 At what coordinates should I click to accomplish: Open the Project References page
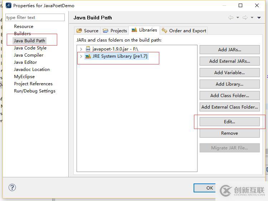click(x=33, y=84)
